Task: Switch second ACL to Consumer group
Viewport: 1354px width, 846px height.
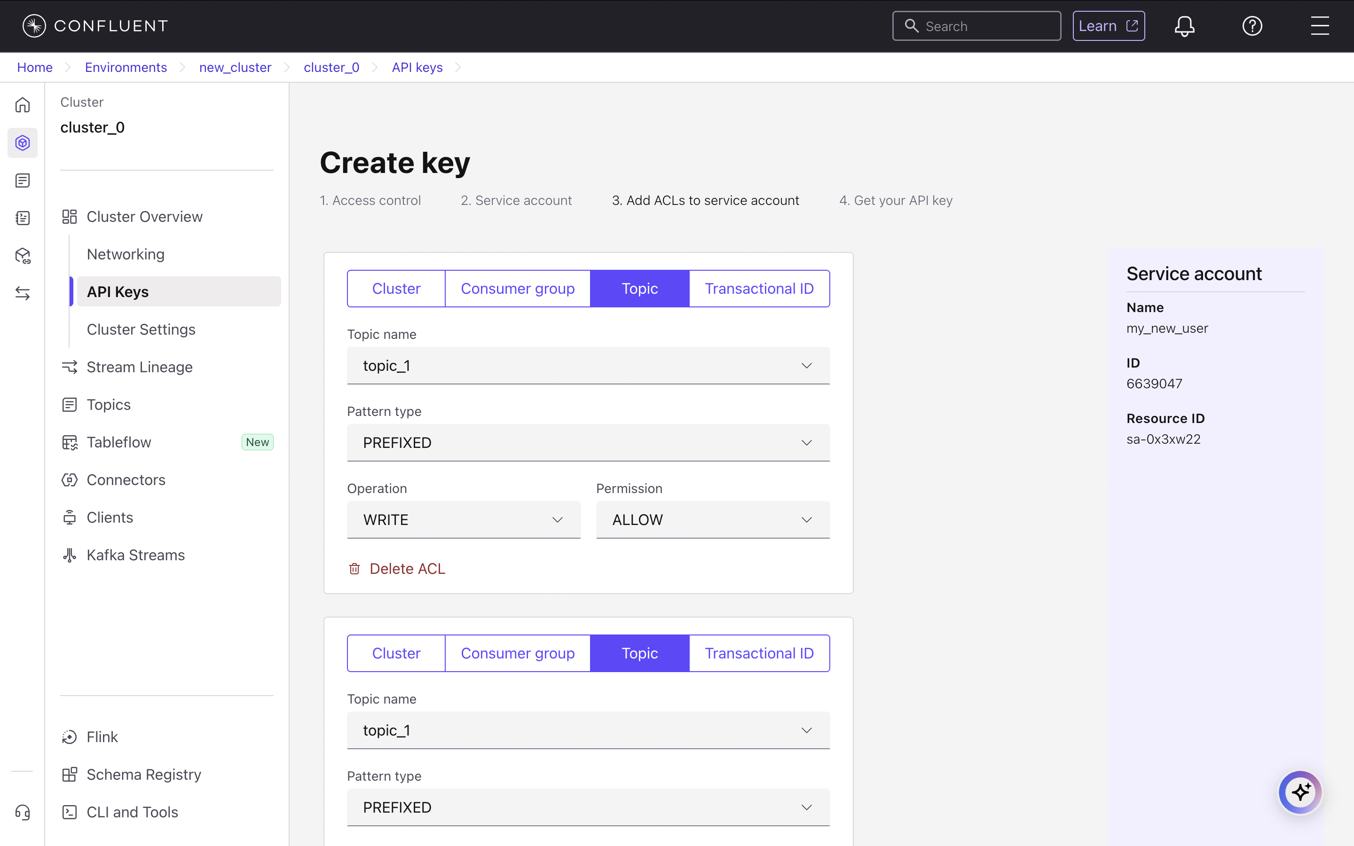Action: click(x=517, y=653)
